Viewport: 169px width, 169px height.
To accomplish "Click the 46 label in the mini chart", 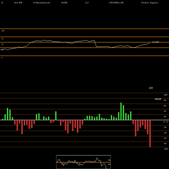I will [109, 164].
